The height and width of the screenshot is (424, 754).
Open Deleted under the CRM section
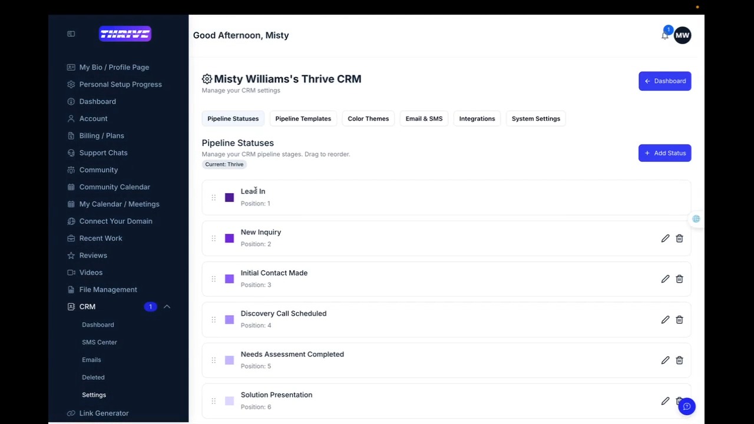point(93,377)
